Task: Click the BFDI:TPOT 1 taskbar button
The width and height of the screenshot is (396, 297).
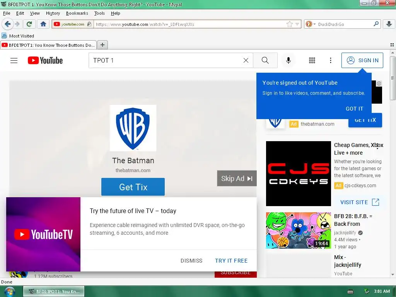Action: pyautogui.click(x=54, y=292)
